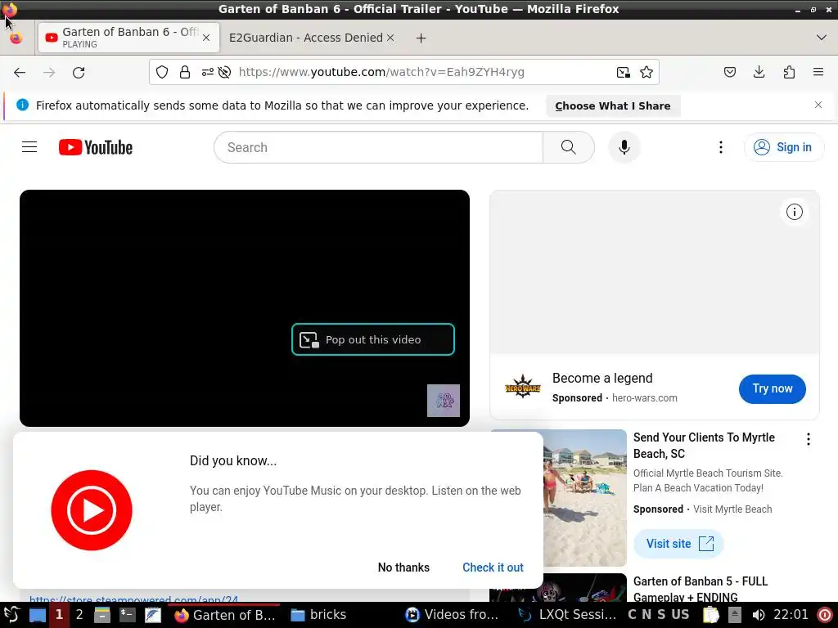Click No thanks in the dialog
The width and height of the screenshot is (838, 628).
(x=403, y=567)
